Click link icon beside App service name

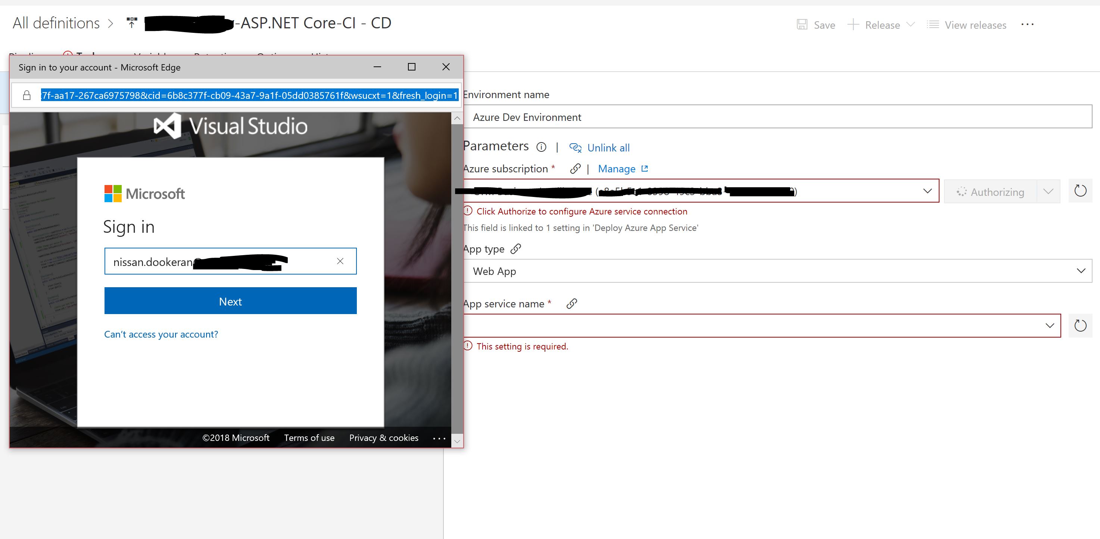click(571, 303)
